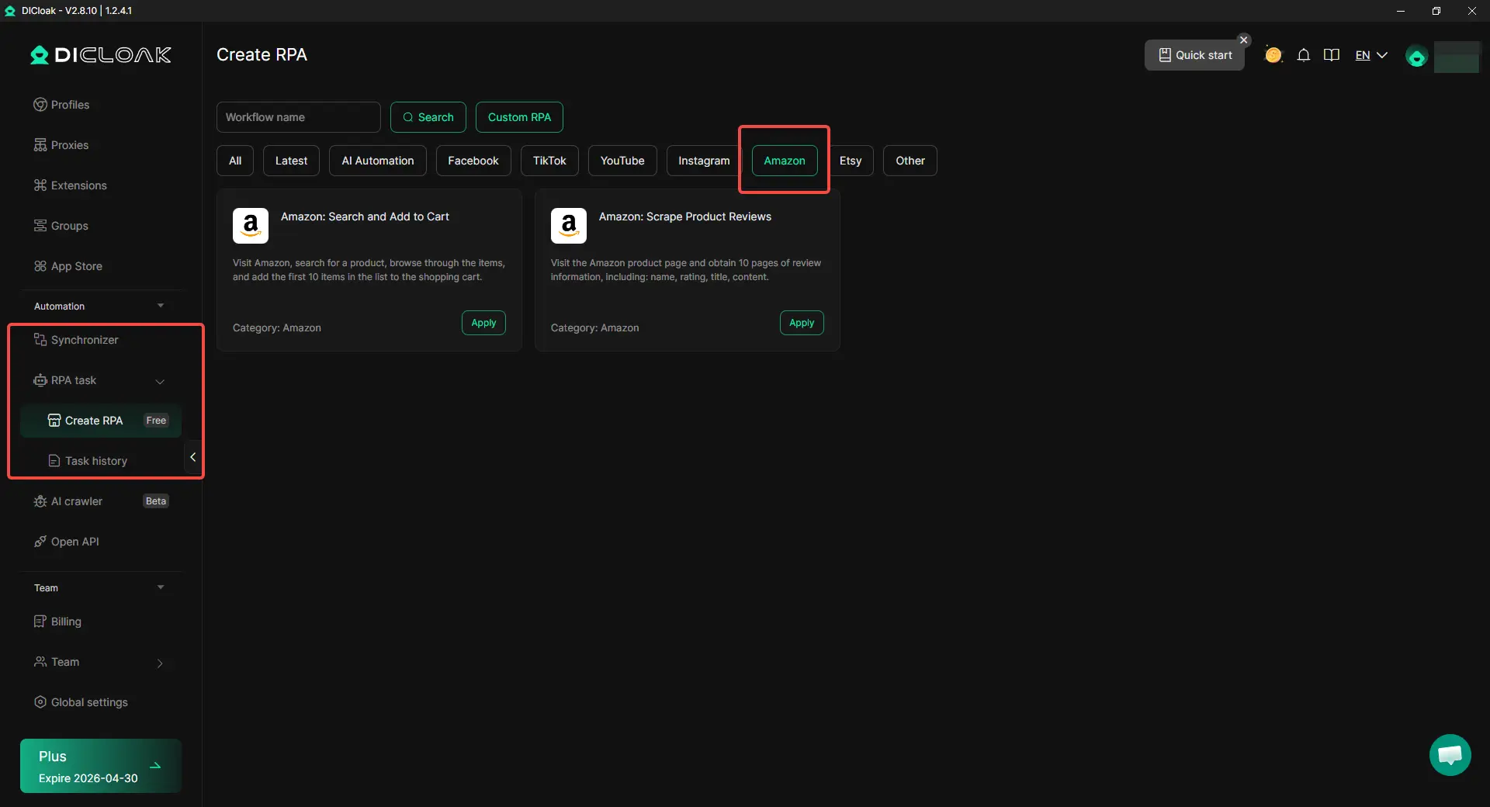Expand the RPA task submenu chevron

click(x=160, y=381)
